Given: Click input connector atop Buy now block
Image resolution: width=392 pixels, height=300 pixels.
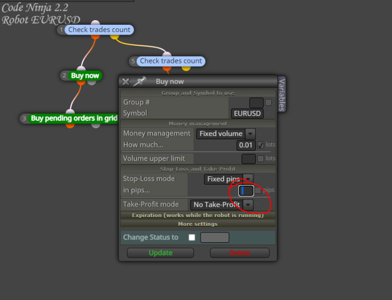Looking at the screenshot, I should coord(81,69).
